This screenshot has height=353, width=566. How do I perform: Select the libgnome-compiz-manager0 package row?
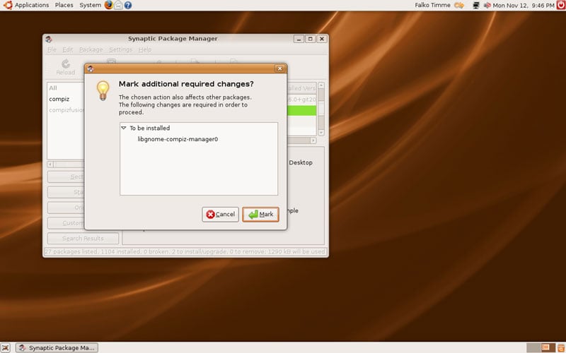pyautogui.click(x=199, y=139)
